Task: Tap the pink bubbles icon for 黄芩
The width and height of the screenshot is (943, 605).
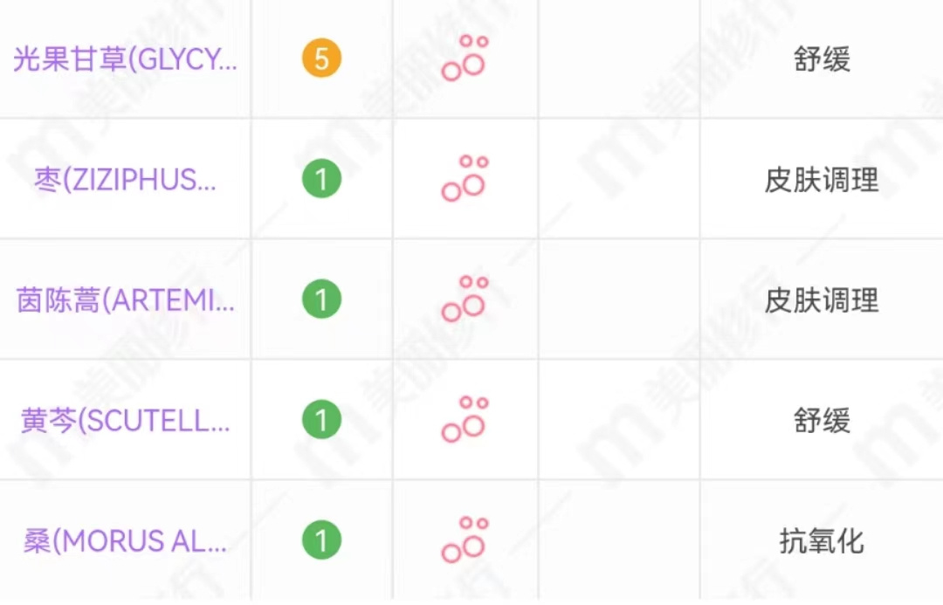Action: coord(465,421)
